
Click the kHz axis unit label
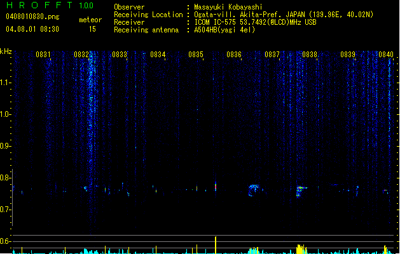tap(6, 51)
